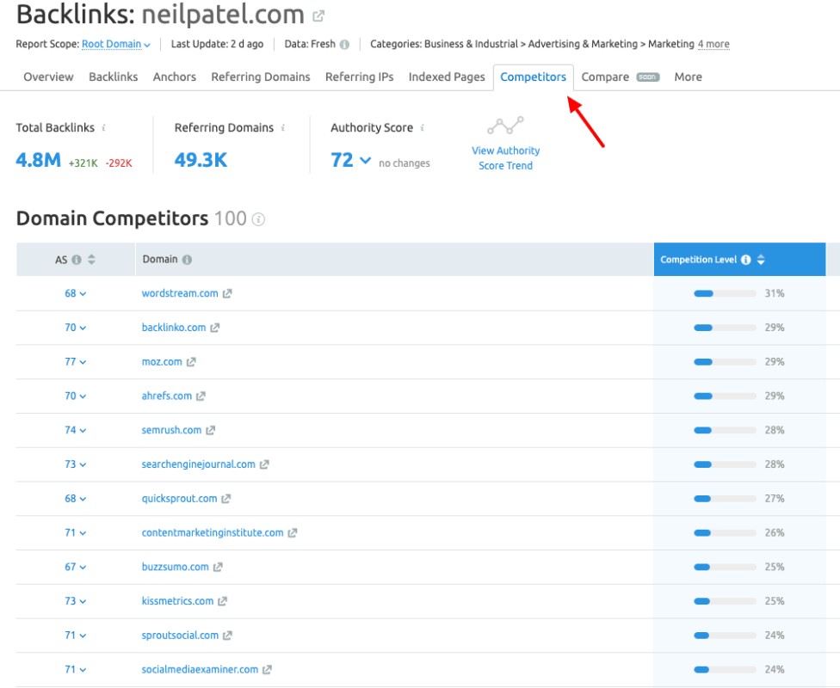Expand AS 71 chevron for contentmarketinginstitute.com
Screen dimensions: 840x688
coord(83,534)
